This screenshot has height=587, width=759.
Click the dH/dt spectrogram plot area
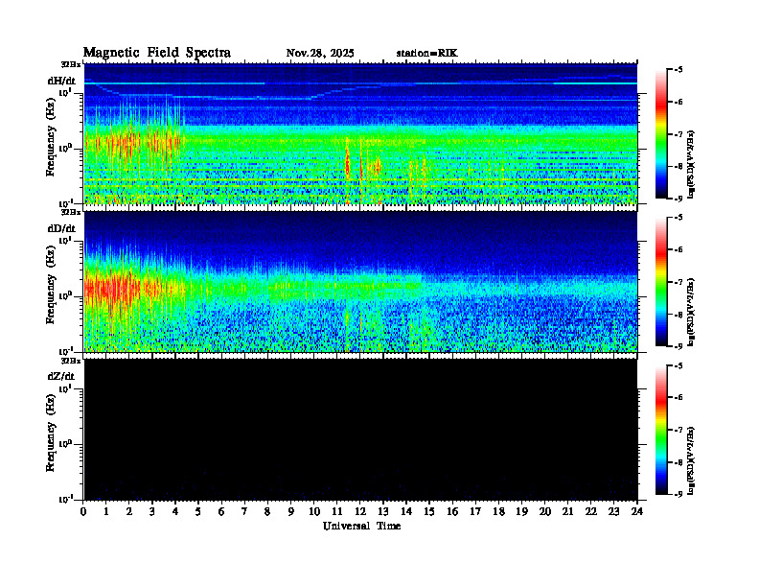pos(360,133)
